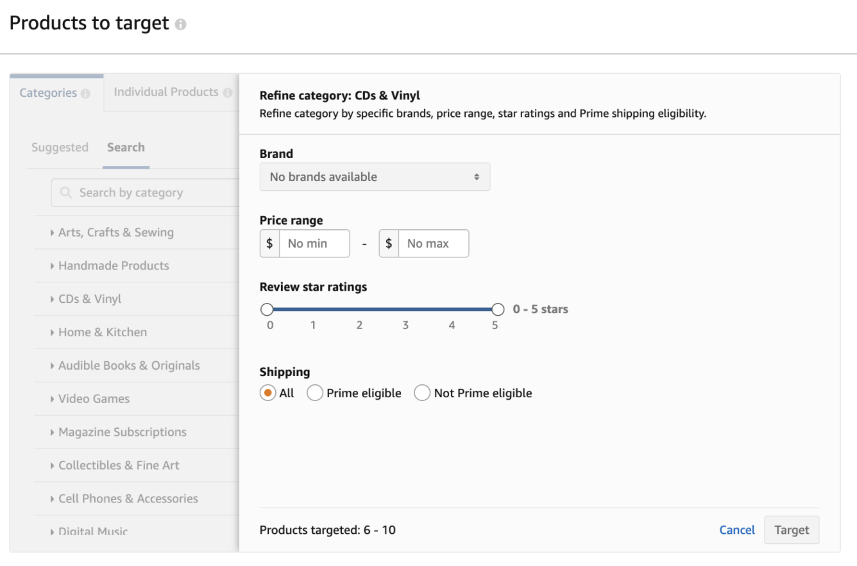The height and width of the screenshot is (566, 857).
Task: Click the minimum star rating slider handle
Action: pyautogui.click(x=267, y=309)
